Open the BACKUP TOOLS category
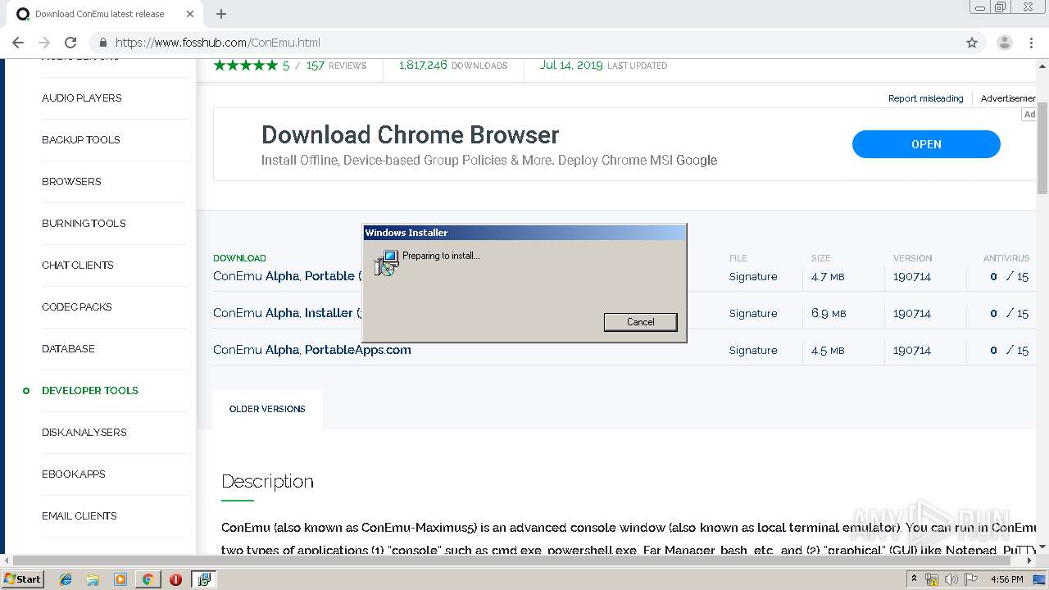Screen dimensions: 1049x590 coord(81,139)
